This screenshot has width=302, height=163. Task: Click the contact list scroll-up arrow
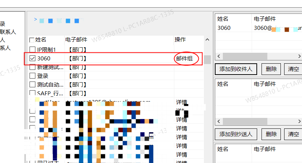[x=207, y=40]
